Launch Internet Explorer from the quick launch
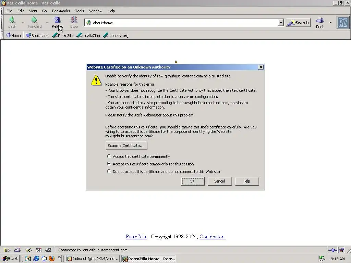Screen dimensions: 351x263 [x=36, y=259]
